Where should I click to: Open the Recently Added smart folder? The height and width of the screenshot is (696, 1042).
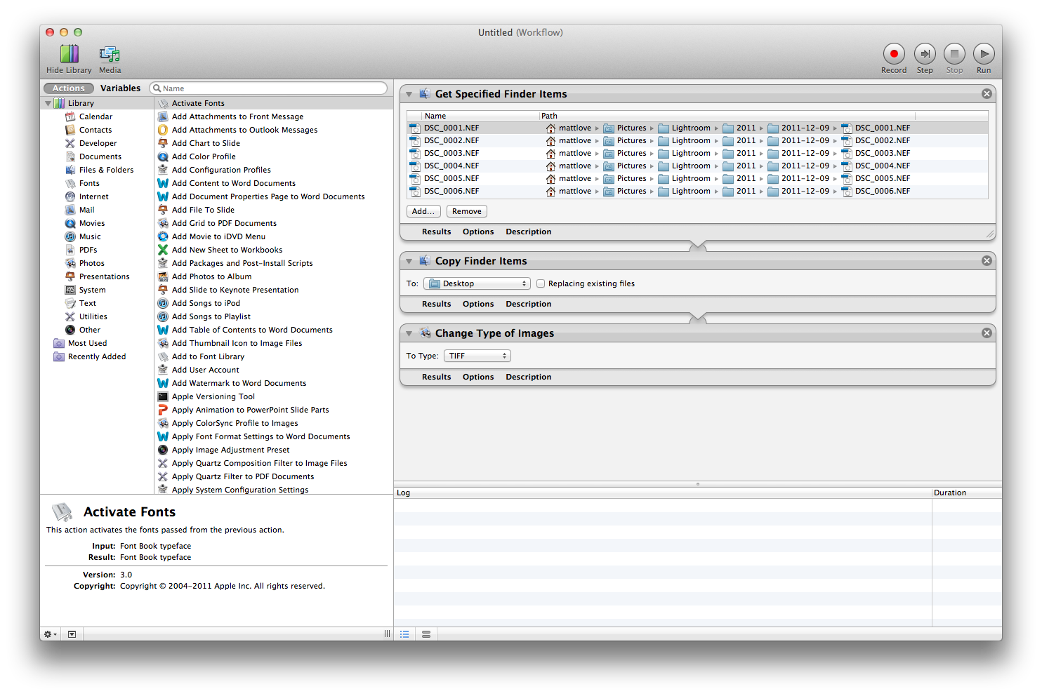click(90, 356)
